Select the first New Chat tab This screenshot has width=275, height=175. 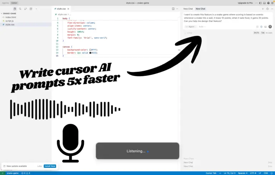[x=188, y=9]
